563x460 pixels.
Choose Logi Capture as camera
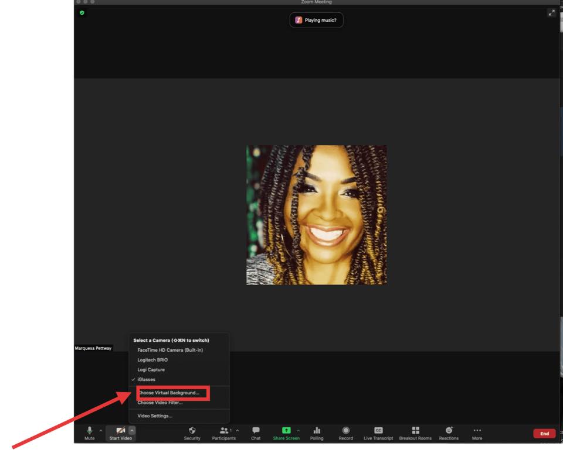pos(151,370)
